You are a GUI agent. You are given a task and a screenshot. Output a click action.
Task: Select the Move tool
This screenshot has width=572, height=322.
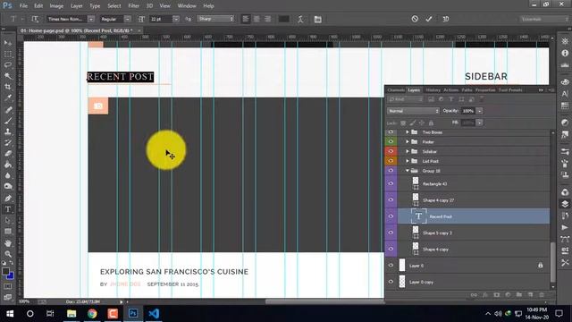(8, 43)
